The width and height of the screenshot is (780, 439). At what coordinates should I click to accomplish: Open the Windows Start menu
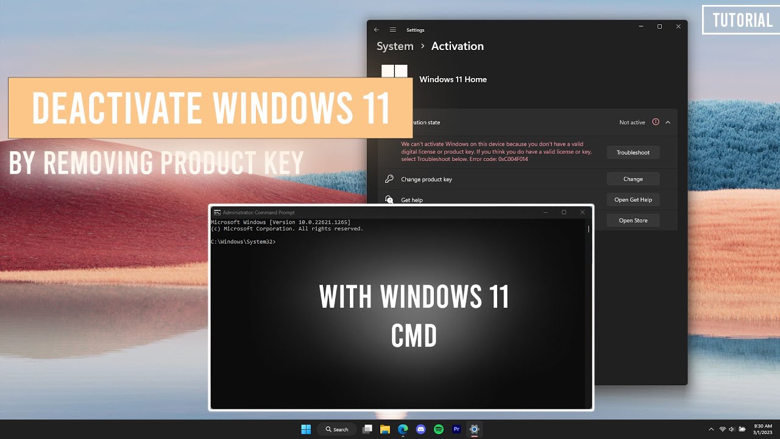[306, 429]
